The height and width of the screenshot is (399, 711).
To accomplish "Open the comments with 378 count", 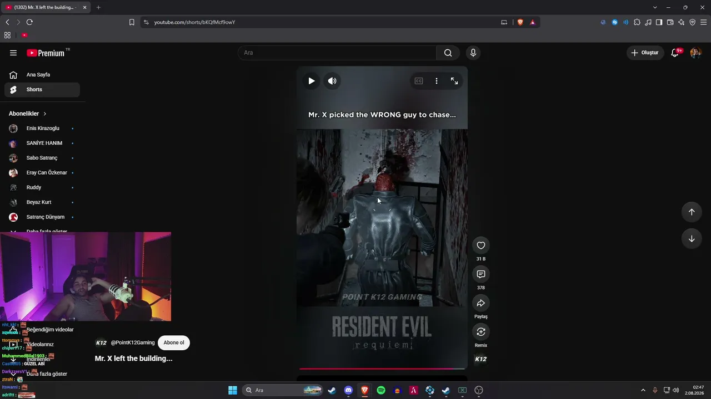I will click(x=481, y=274).
